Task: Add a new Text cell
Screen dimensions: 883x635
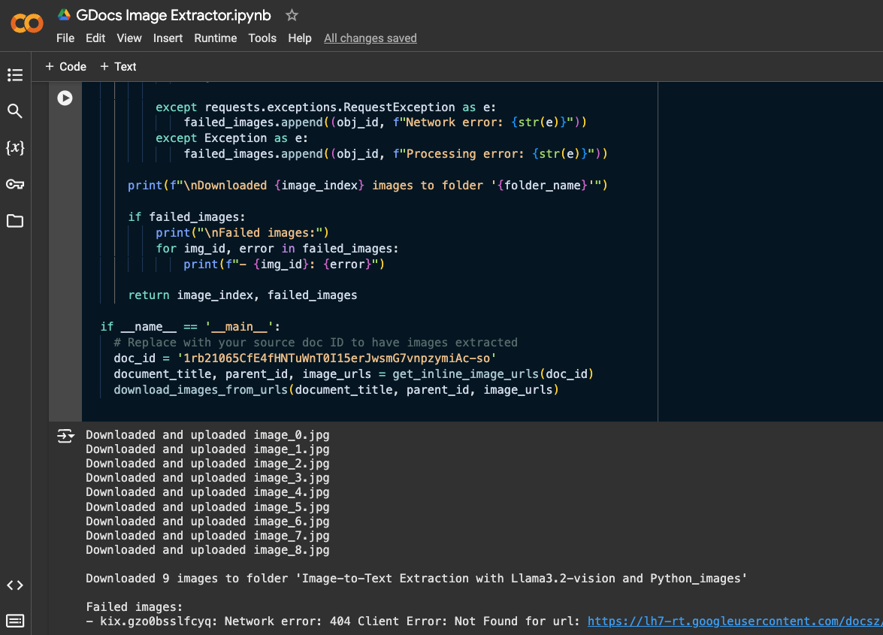Action: pyautogui.click(x=118, y=67)
